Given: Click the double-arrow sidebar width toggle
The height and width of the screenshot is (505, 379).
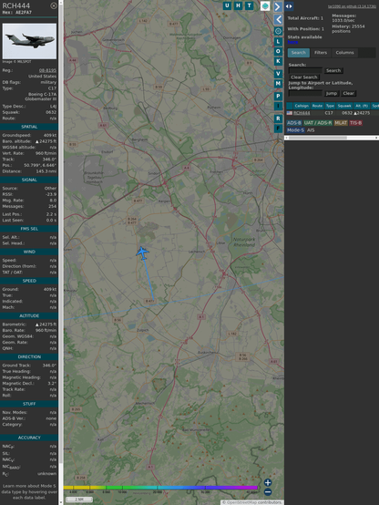Looking at the screenshot, I should coord(289,6).
